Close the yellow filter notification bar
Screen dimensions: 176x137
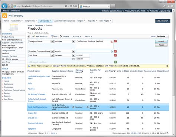pos(167,66)
